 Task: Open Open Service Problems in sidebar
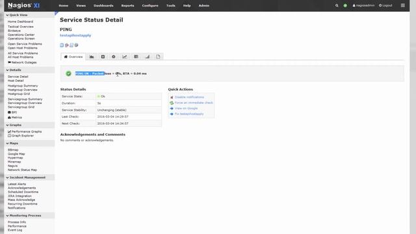[25, 44]
